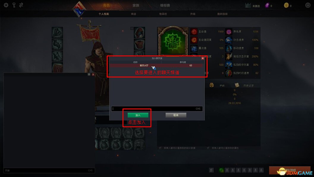This screenshot has width=314, height=177.
Task: Toggle 所有人都可以看到我的统计数据 checkbox
Action: click(160, 148)
